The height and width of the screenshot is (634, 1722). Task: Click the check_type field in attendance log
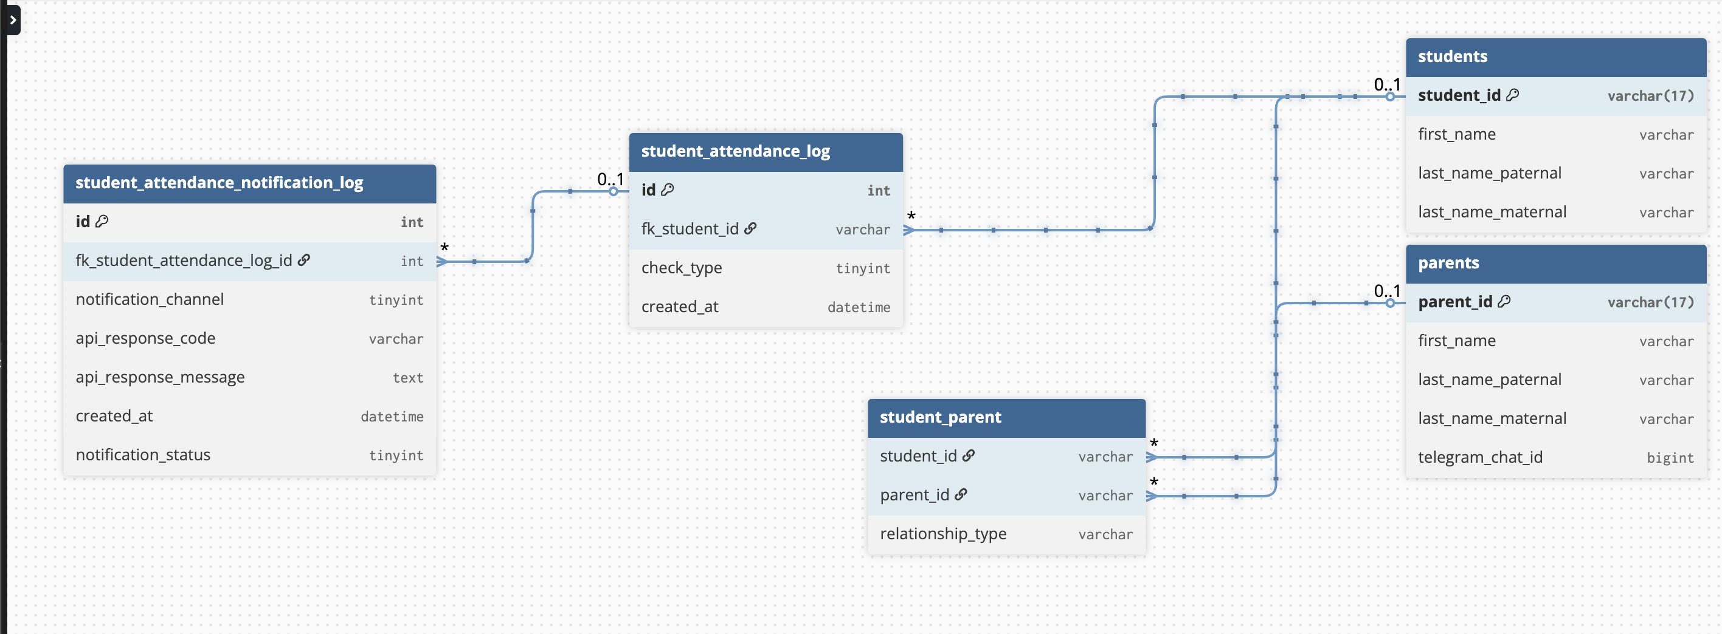coord(766,268)
